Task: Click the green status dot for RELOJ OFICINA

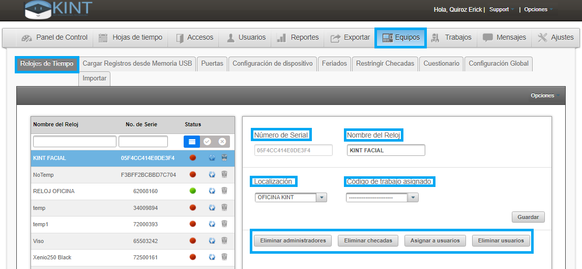Action: click(x=193, y=191)
